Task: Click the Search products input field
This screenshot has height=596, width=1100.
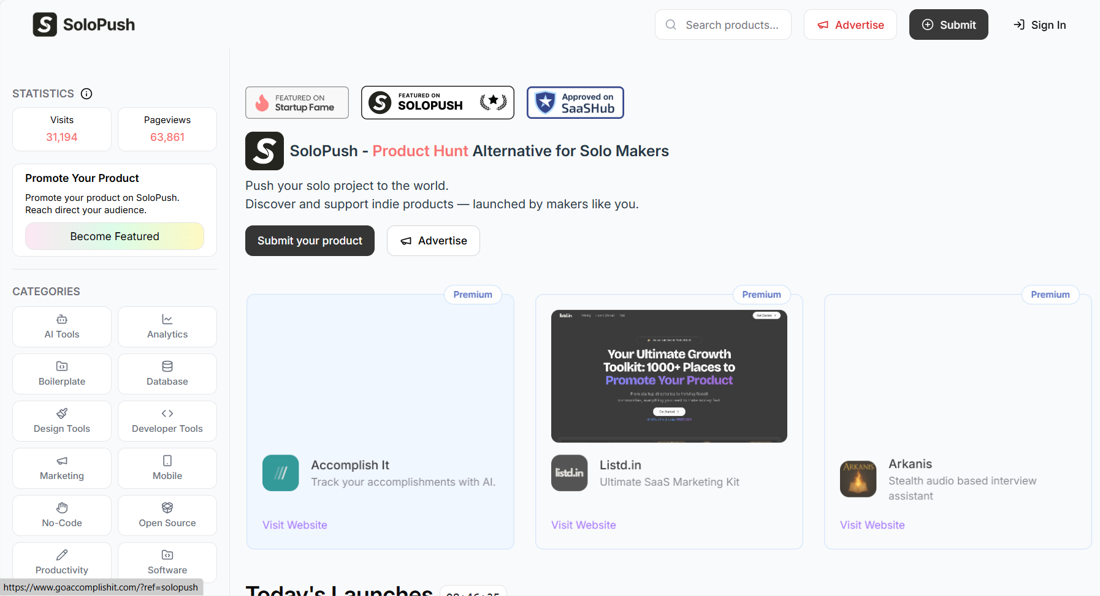Action: (724, 25)
